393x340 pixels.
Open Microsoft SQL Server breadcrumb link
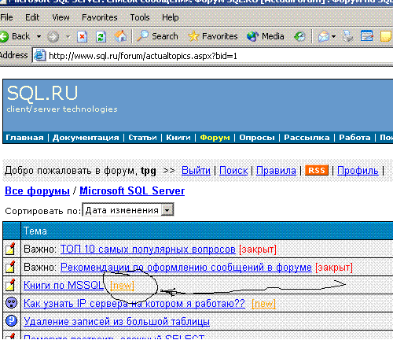[x=132, y=190]
